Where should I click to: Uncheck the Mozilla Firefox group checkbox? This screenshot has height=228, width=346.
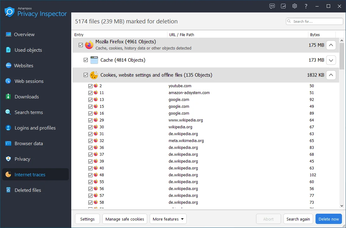coord(81,45)
